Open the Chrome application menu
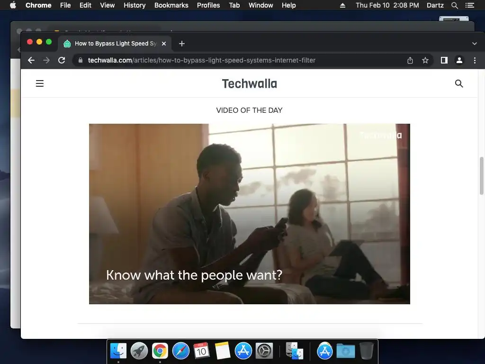485x364 pixels. (38, 5)
